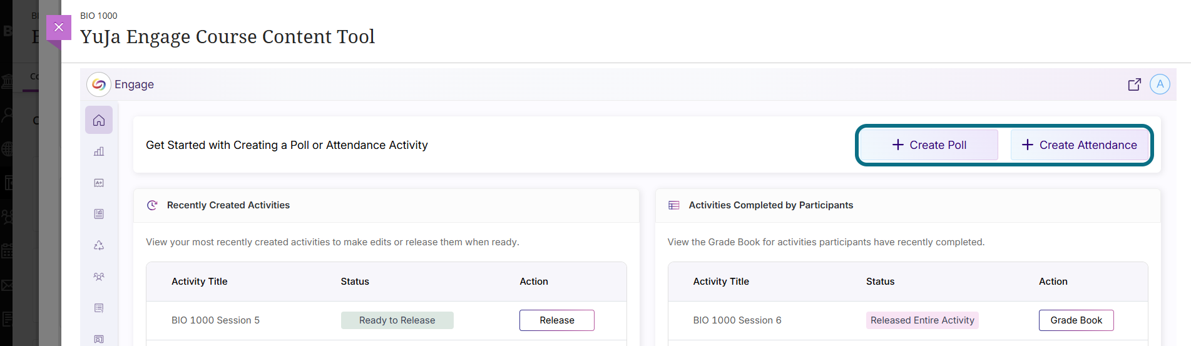Close the YuJa Engage panel with X

(59, 27)
